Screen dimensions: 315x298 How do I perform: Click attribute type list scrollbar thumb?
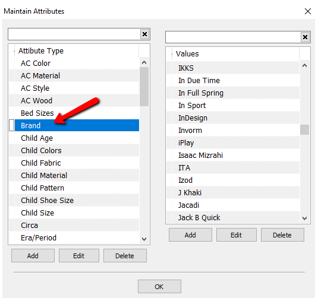point(144,87)
